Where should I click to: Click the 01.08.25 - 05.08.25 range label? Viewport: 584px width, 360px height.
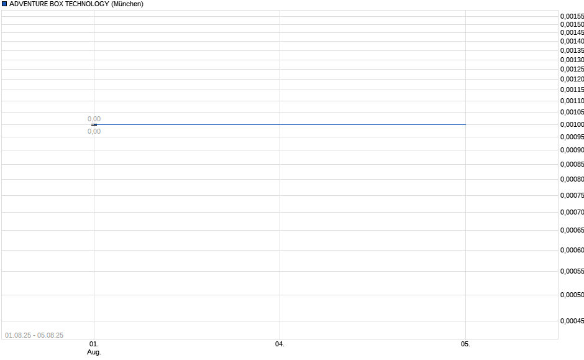click(x=34, y=335)
